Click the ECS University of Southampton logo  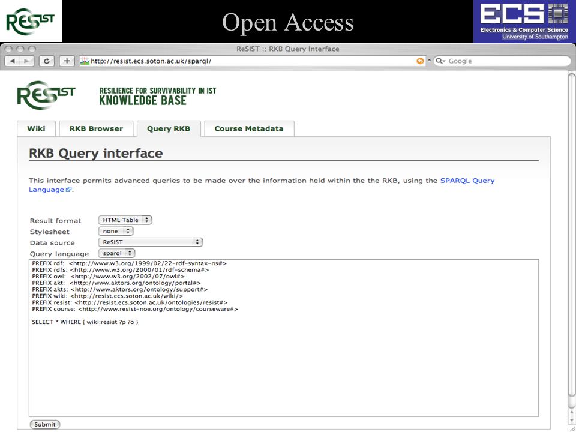coord(524,22)
